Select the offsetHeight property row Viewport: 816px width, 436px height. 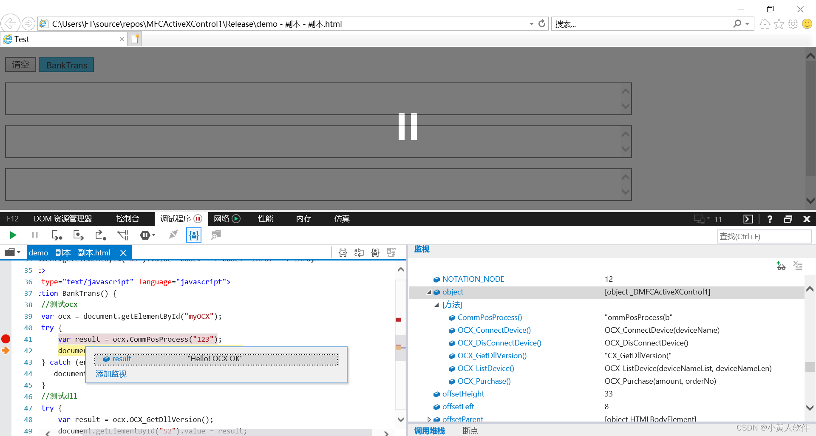[606, 394]
